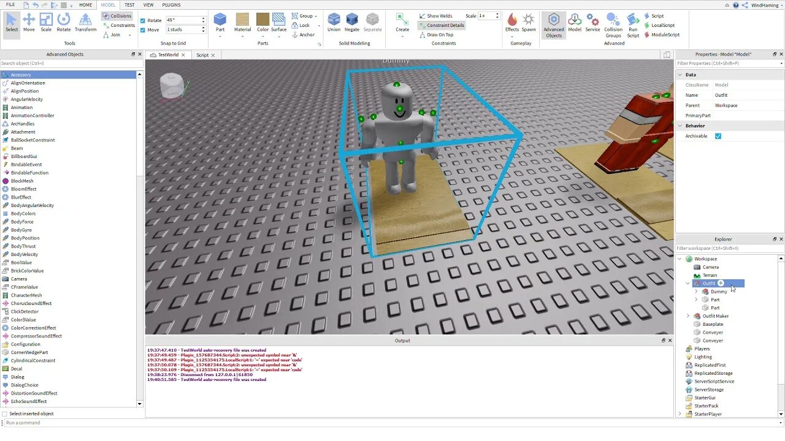
Task: Toggle Draw On Top
Action: pos(436,35)
